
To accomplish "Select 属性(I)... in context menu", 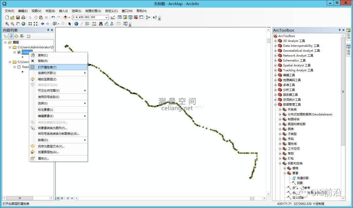I will (x=58, y=158).
